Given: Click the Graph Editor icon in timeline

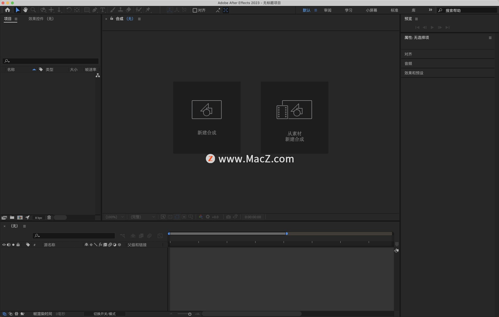Looking at the screenshot, I should [160, 236].
